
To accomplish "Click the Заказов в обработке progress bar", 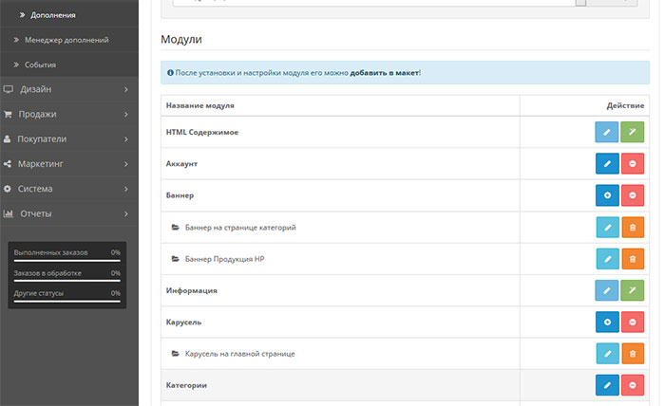I will 66,281.
